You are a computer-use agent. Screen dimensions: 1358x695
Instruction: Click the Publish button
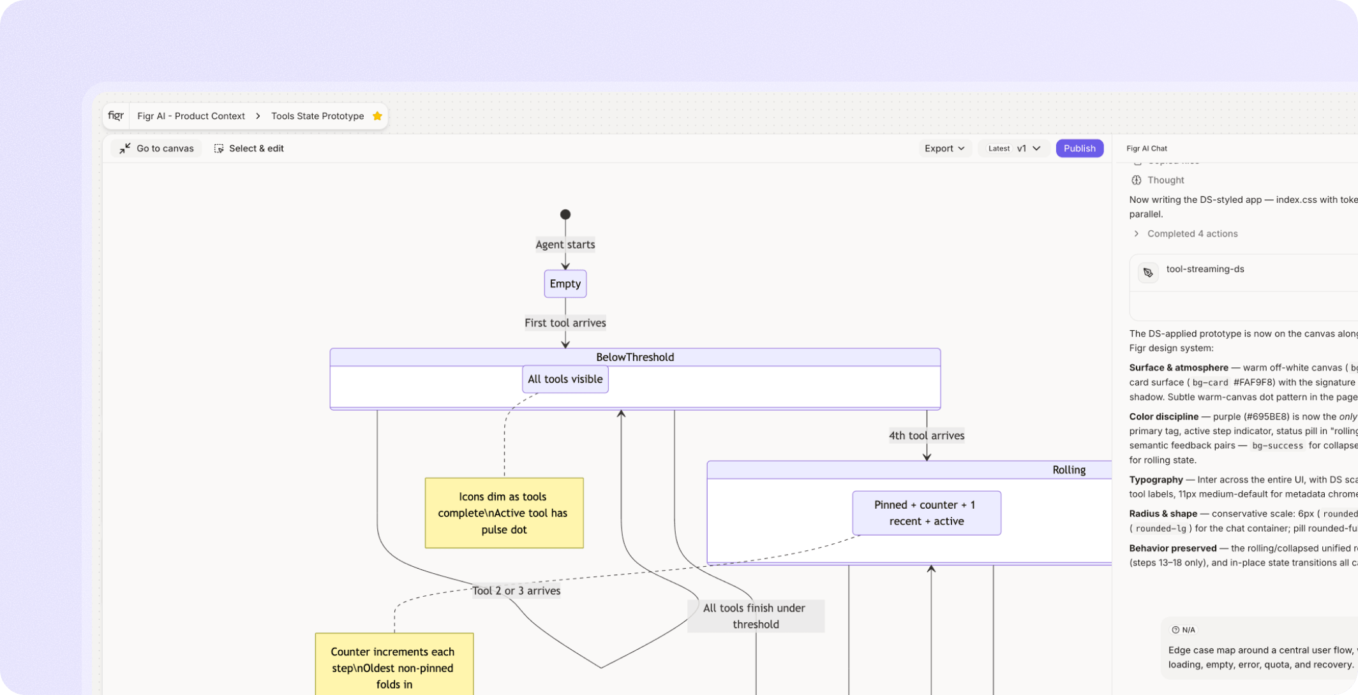click(x=1080, y=149)
